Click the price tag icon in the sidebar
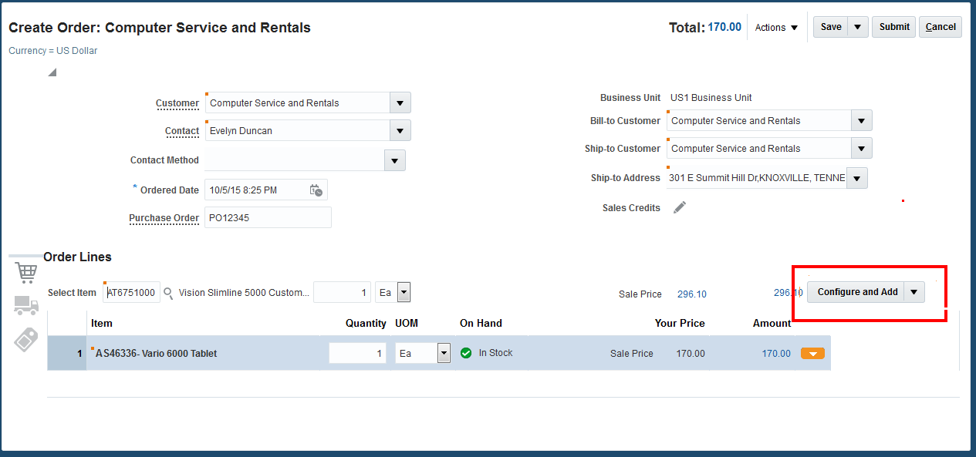Viewport: 976px width, 457px height. tap(25, 339)
